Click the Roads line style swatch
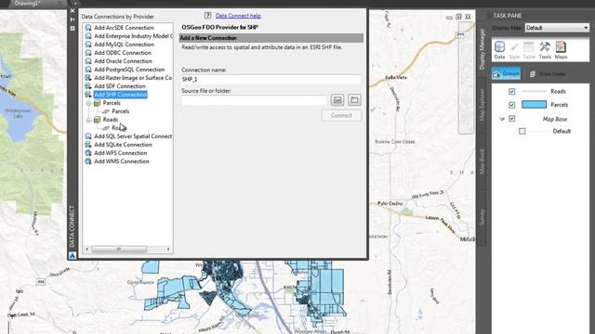The height and width of the screenshot is (334, 595). coord(534,91)
